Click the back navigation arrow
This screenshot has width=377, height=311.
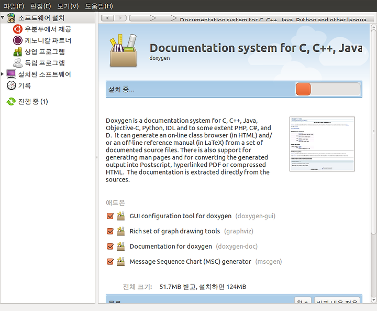[107, 18]
